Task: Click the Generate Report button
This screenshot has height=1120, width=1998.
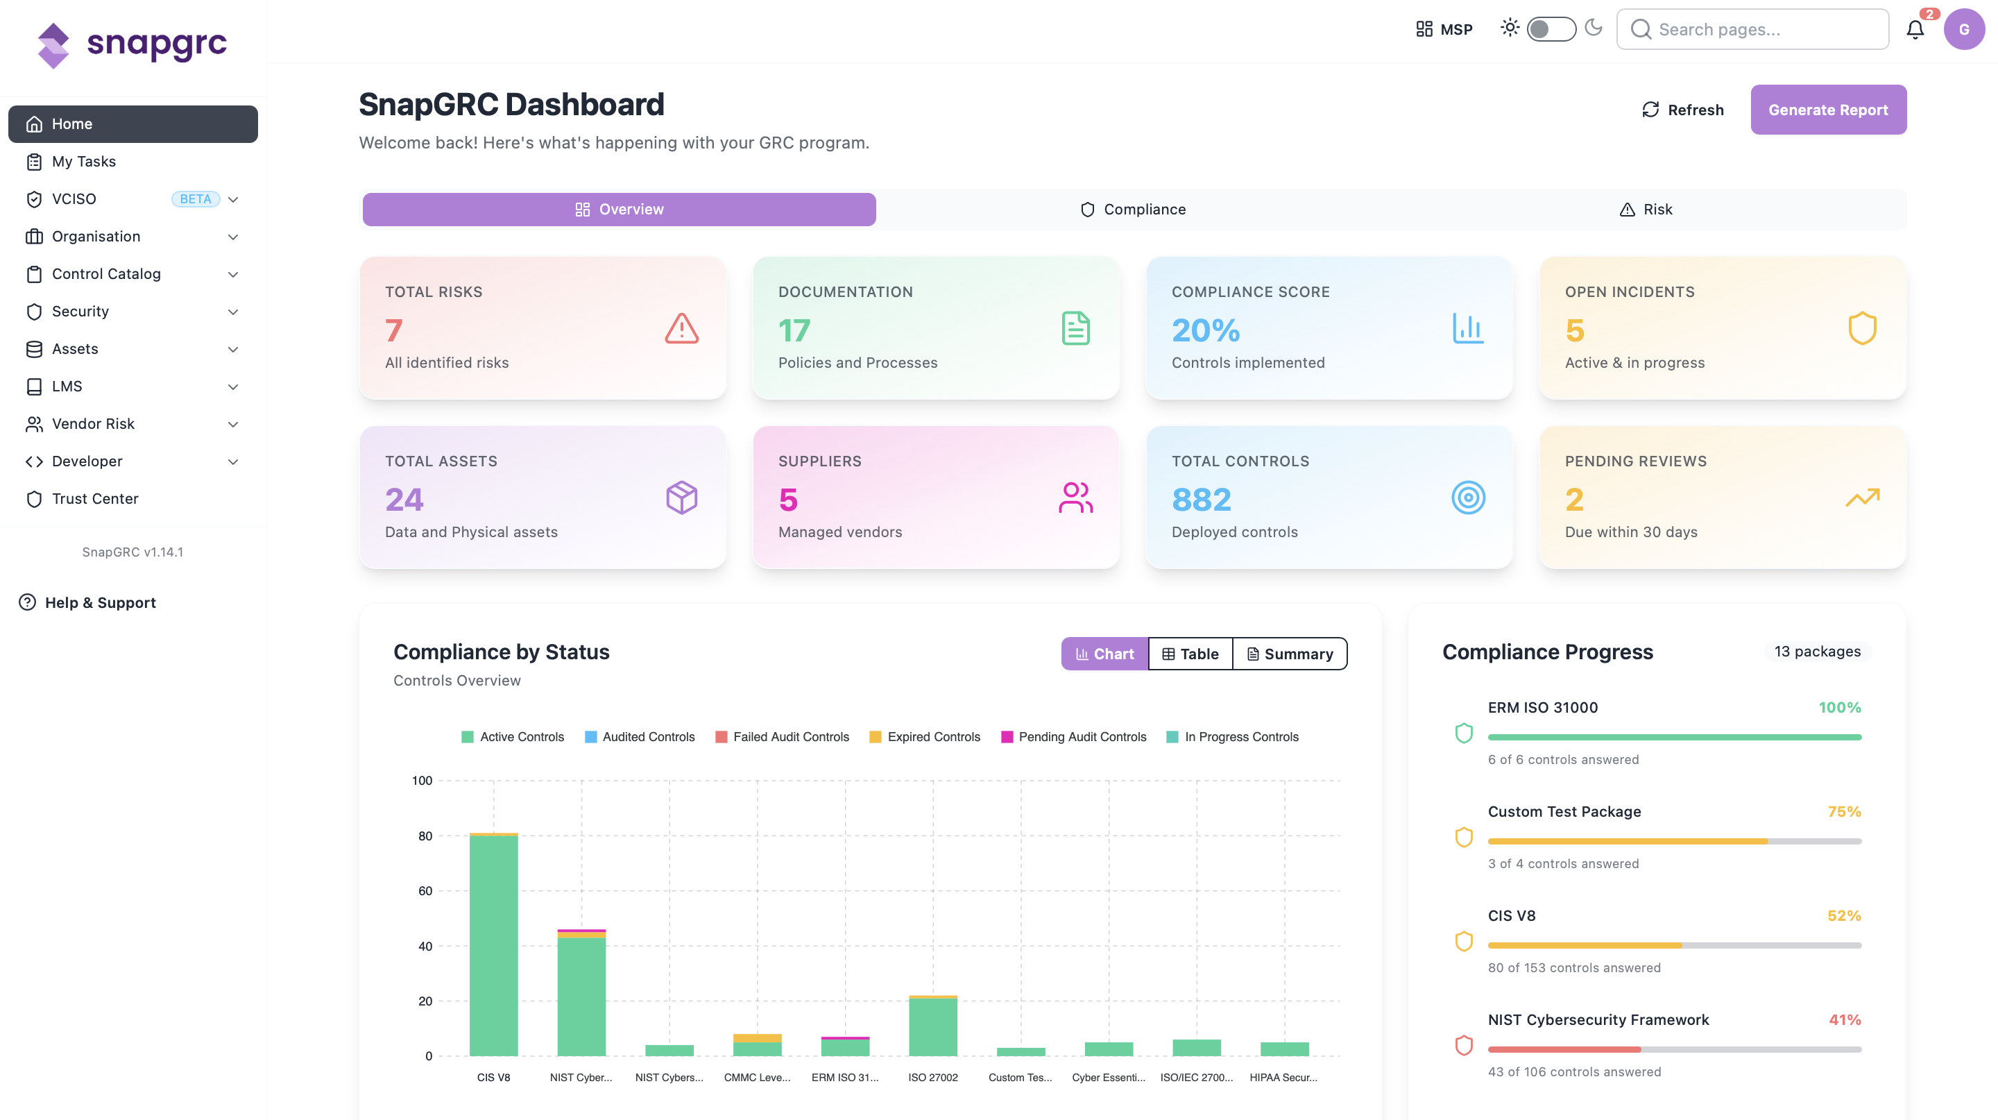Action: (1828, 110)
